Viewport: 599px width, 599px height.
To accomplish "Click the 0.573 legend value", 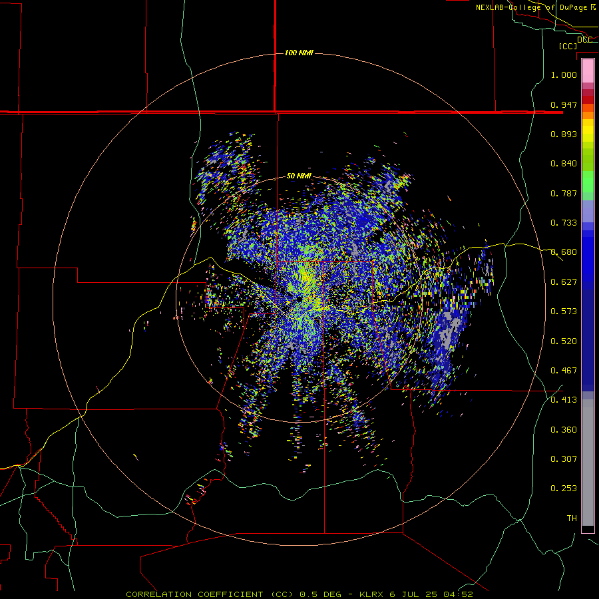I will pos(564,311).
